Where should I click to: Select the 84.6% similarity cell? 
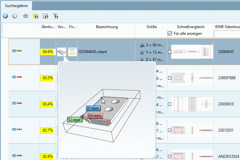pyautogui.click(x=48, y=52)
